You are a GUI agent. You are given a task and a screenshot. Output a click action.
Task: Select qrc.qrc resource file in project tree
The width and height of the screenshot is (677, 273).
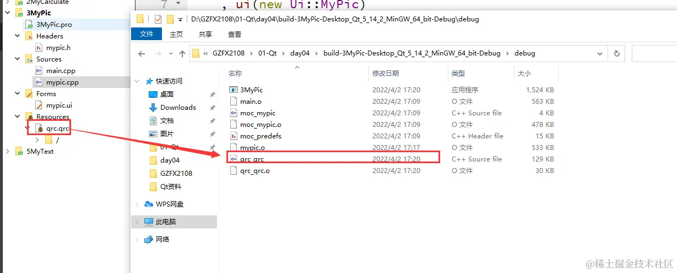[x=57, y=129]
